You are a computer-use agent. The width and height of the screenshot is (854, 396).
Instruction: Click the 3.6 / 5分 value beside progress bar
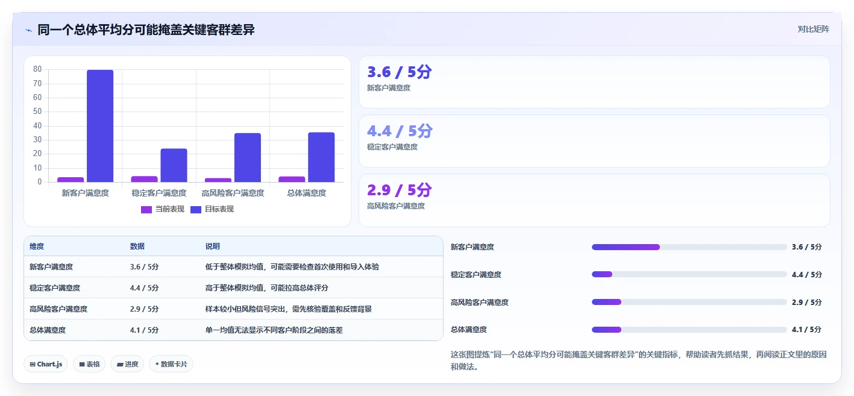tap(806, 247)
